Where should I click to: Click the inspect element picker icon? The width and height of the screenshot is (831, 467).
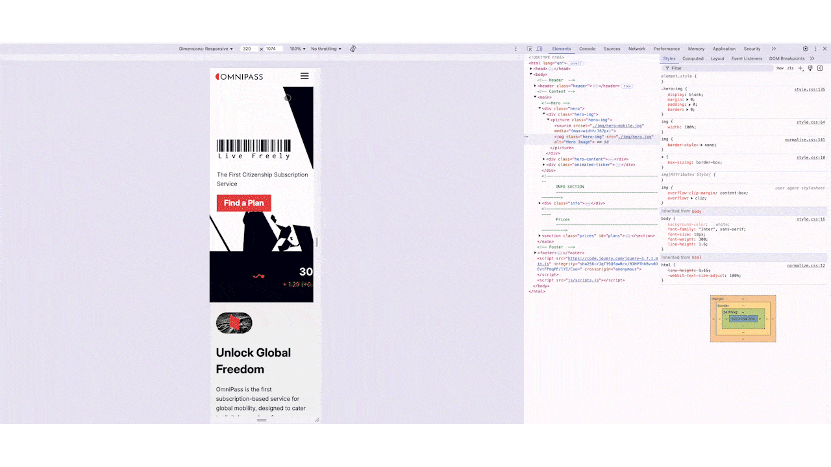(x=530, y=49)
